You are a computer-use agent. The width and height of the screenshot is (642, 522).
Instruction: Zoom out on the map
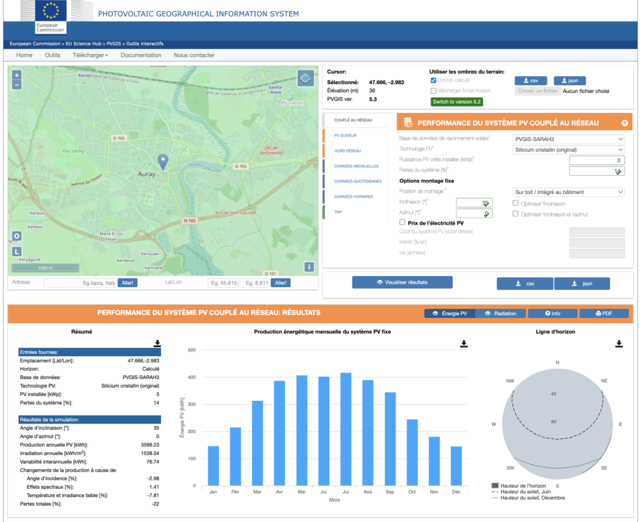(x=17, y=85)
